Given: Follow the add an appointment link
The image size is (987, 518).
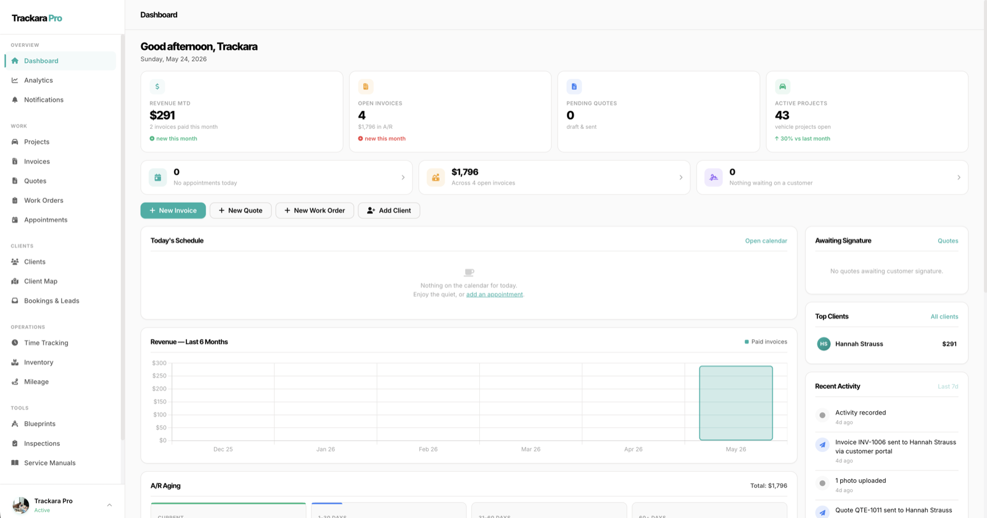Looking at the screenshot, I should click(494, 295).
